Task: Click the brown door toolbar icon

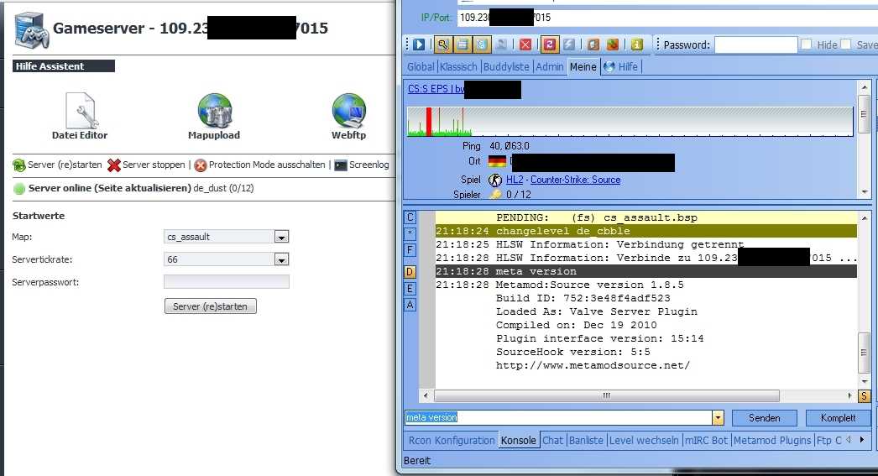Action: pos(593,44)
